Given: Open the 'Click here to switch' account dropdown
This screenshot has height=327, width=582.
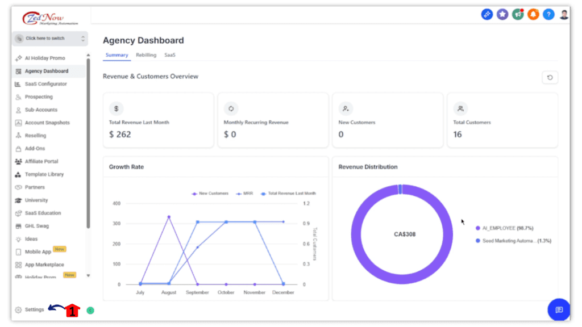Looking at the screenshot, I should coord(50,39).
